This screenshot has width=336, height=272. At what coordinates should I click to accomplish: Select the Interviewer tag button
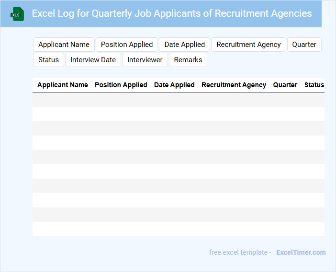(145, 60)
